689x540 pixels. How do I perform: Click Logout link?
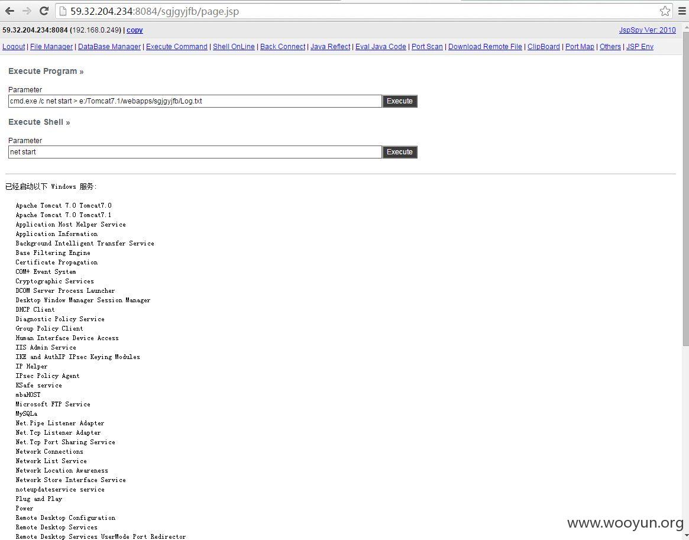14,47
